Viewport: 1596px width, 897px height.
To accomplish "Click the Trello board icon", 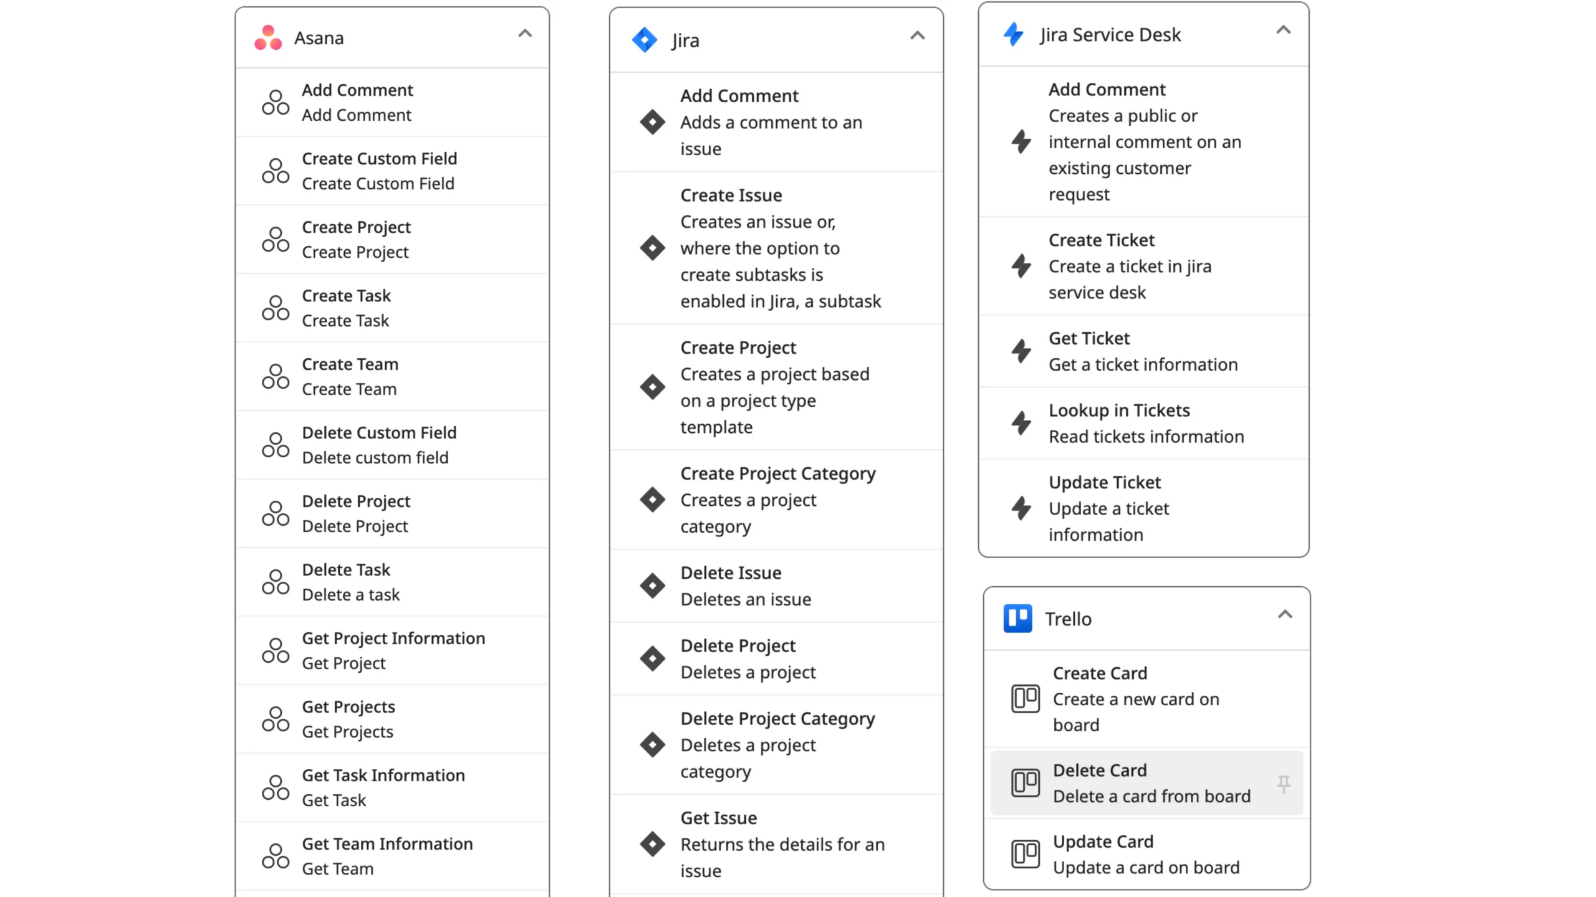I will [x=1018, y=618].
